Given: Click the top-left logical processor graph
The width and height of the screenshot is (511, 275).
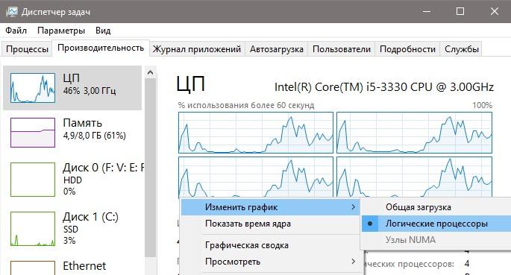Looking at the screenshot, I should (x=256, y=133).
